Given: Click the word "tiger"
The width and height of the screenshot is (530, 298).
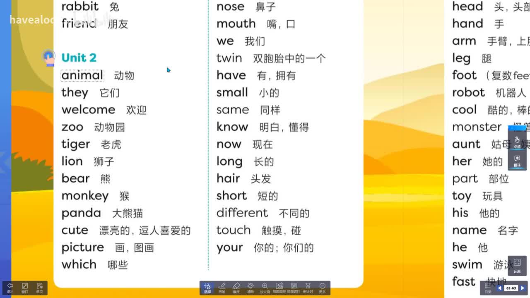Looking at the screenshot, I should 76,144.
